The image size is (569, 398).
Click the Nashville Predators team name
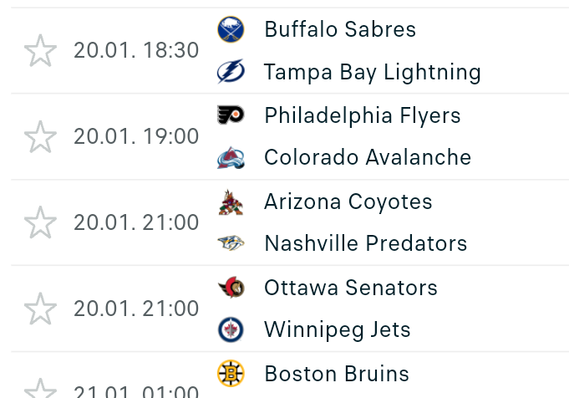366,243
